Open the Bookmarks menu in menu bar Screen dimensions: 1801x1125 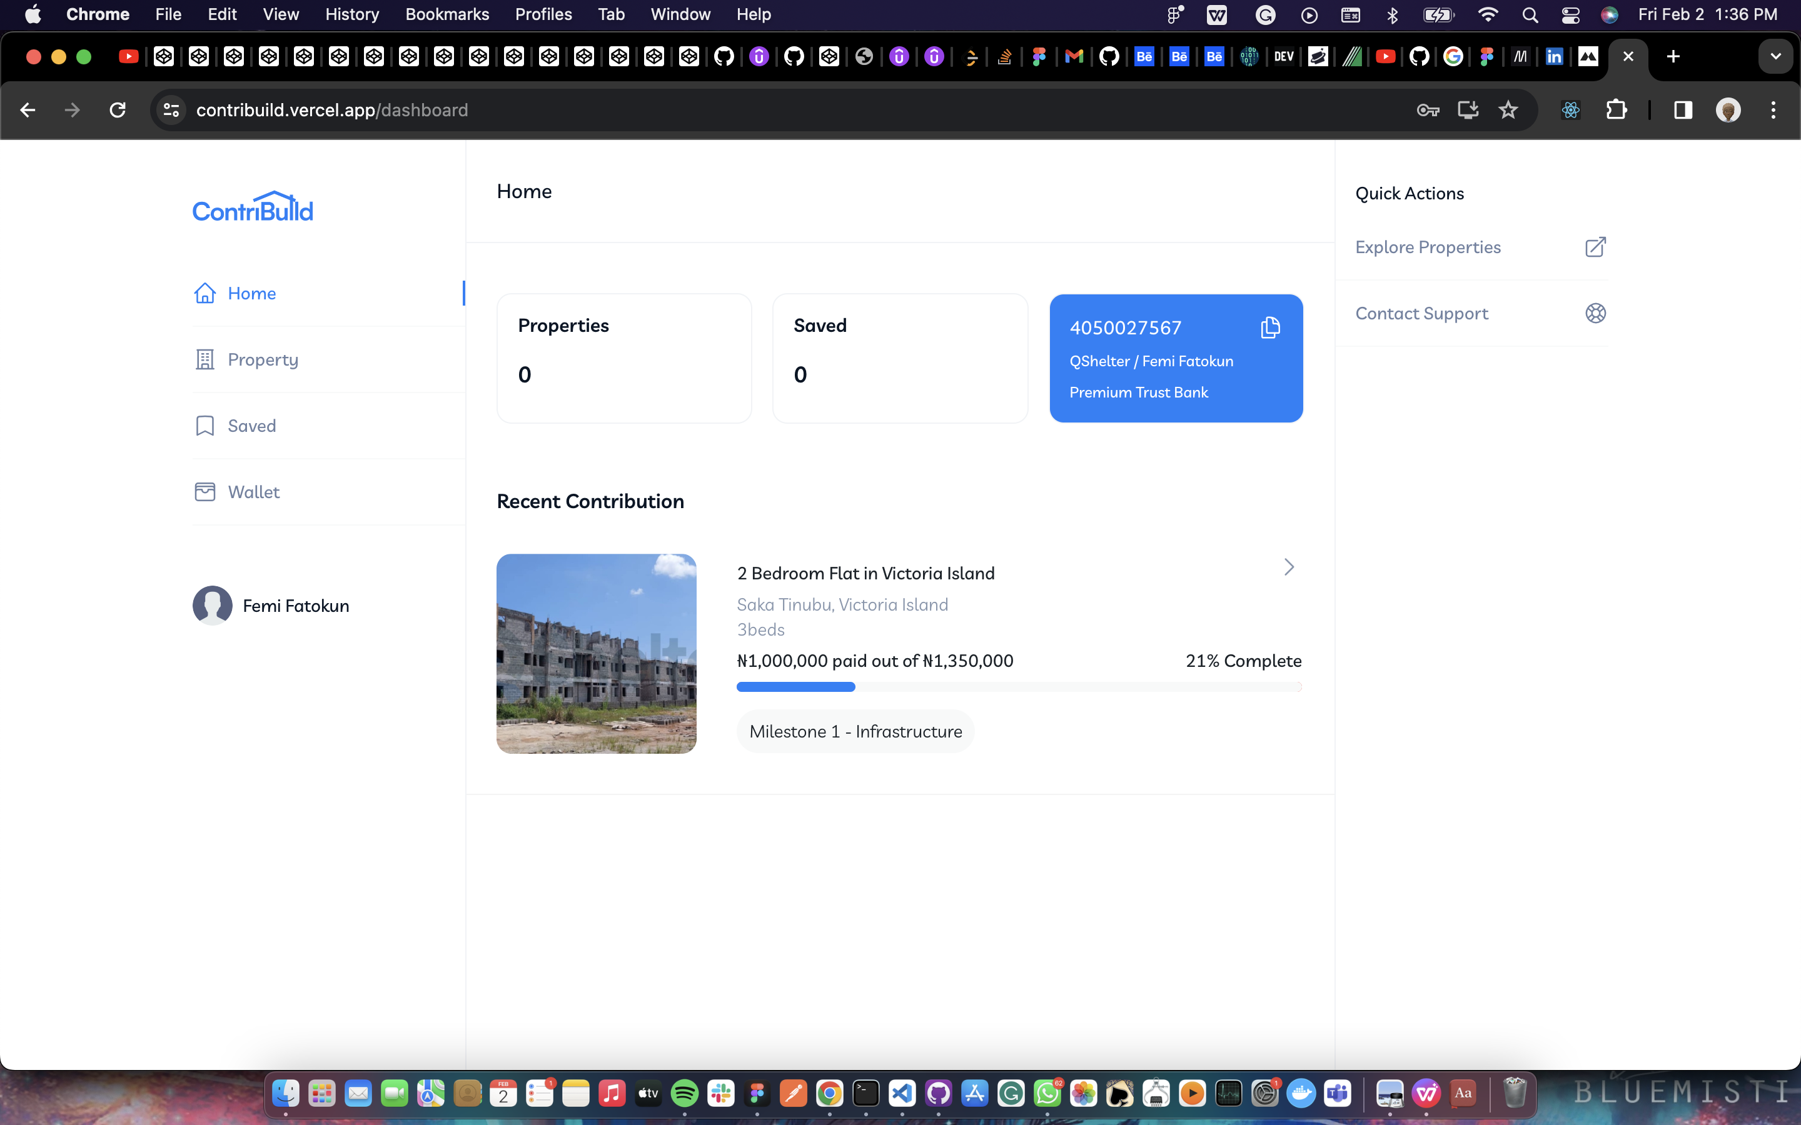tap(446, 15)
